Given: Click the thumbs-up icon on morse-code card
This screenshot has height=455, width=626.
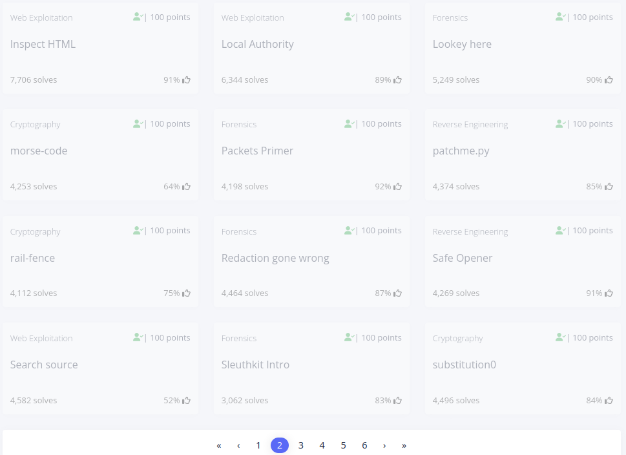Looking at the screenshot, I should [187, 187].
